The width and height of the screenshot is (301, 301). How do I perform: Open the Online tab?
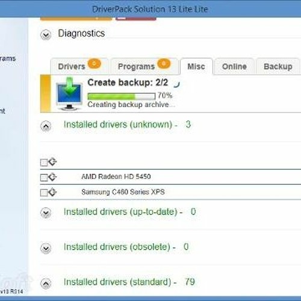[x=234, y=66]
